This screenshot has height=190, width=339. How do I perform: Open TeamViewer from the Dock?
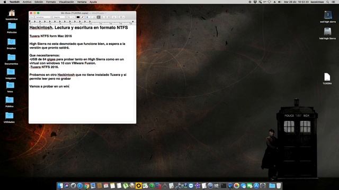(x=191, y=186)
